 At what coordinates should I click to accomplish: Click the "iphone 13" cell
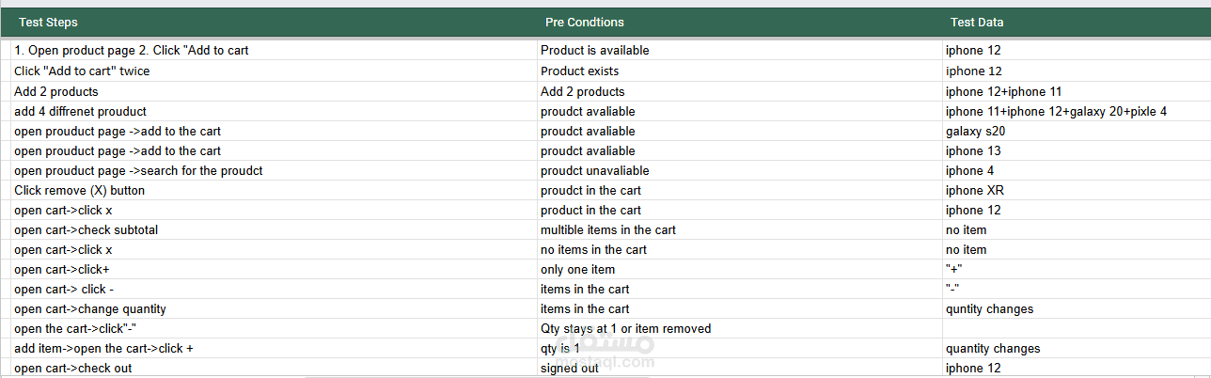click(973, 151)
